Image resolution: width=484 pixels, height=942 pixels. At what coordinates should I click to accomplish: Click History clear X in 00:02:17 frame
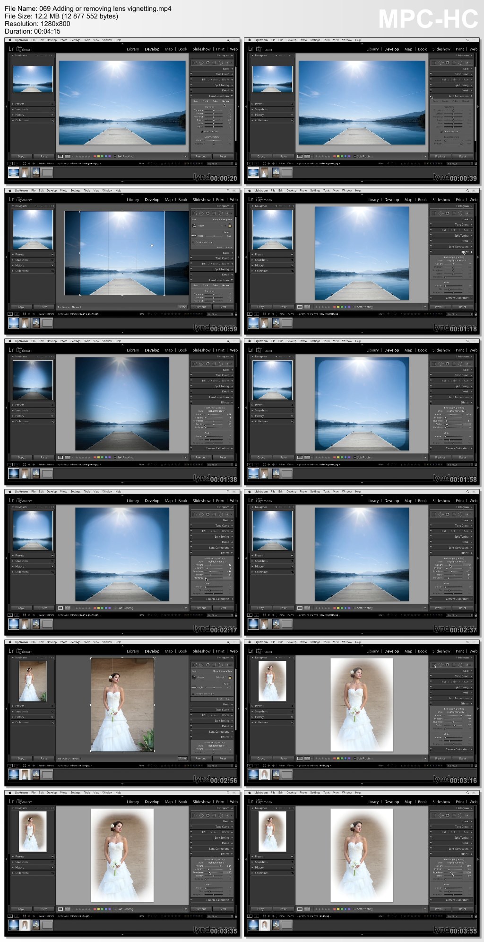click(52, 566)
